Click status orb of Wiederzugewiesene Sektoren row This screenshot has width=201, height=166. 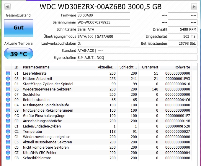click(8, 89)
